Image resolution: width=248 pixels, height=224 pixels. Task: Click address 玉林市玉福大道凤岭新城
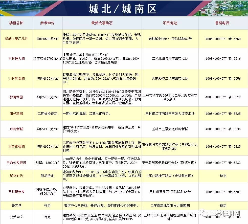click(170, 129)
